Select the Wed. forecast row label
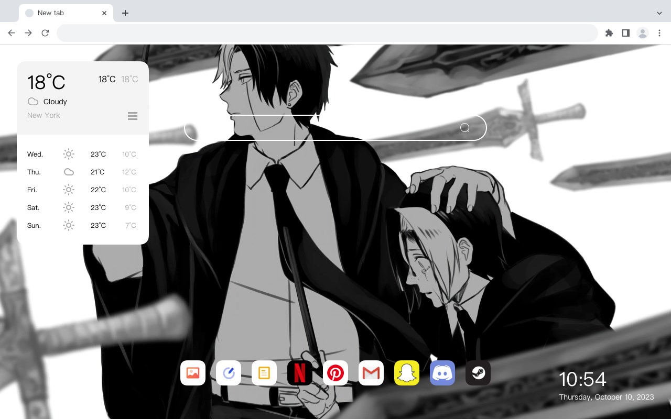The height and width of the screenshot is (419, 671). (x=35, y=154)
